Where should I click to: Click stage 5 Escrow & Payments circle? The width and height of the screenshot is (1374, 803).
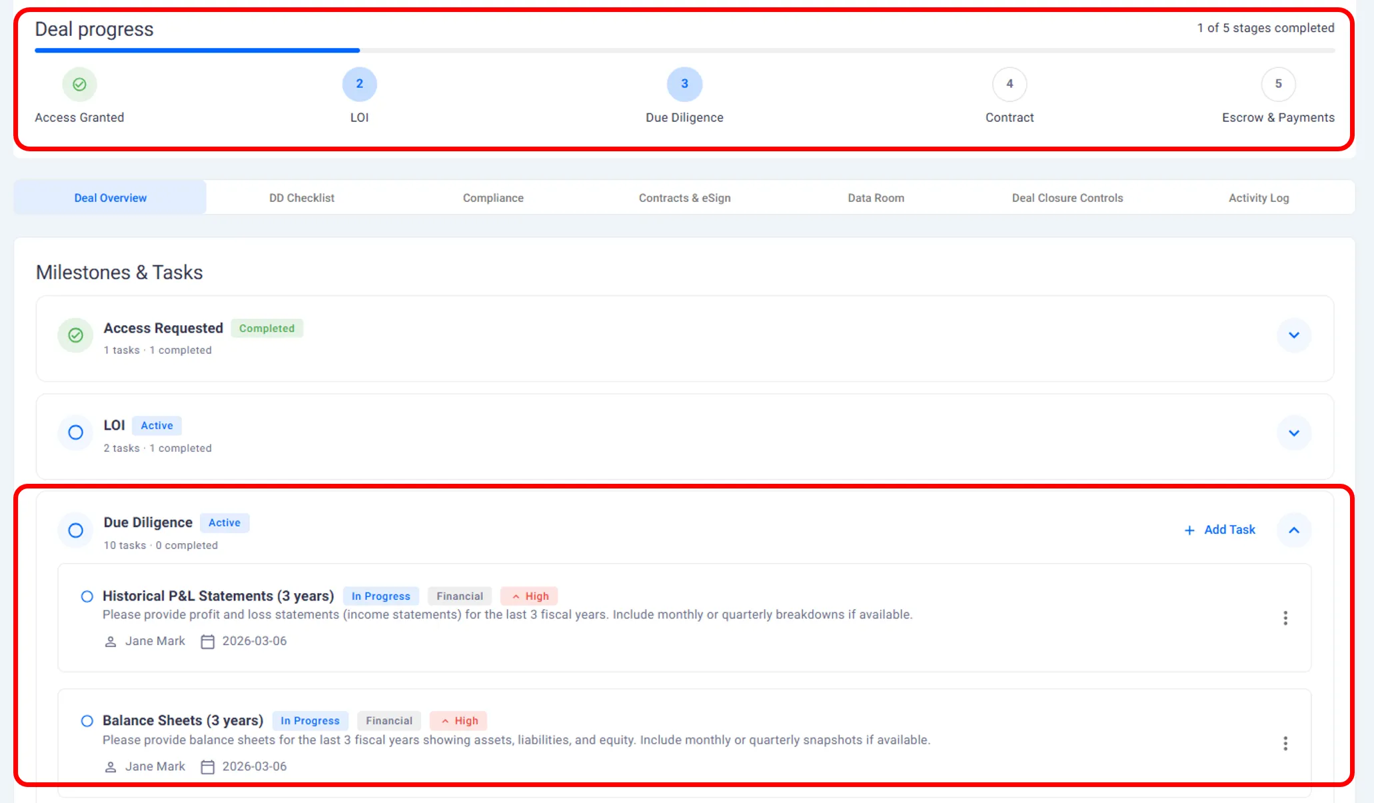coord(1277,84)
